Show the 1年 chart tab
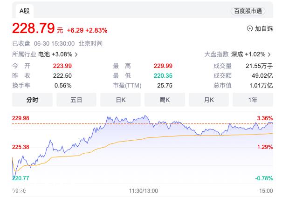This screenshot has height=197, width=282. [x=253, y=100]
